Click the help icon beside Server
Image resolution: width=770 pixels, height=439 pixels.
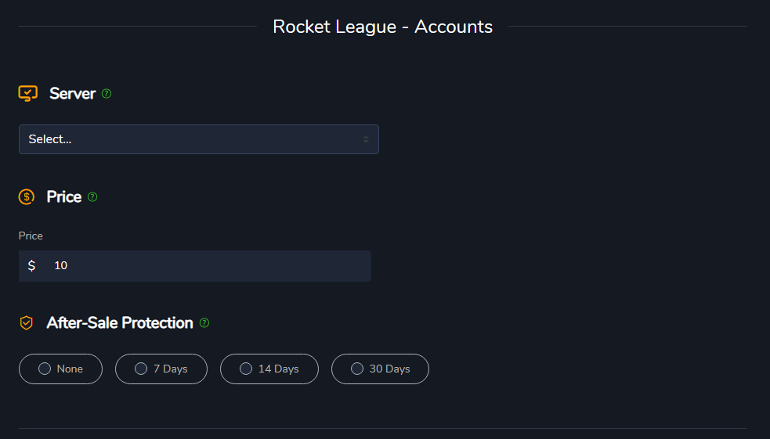[107, 94]
